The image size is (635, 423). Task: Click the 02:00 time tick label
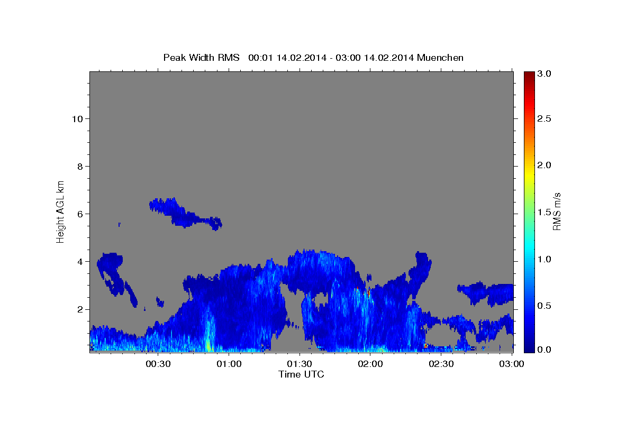point(370,364)
